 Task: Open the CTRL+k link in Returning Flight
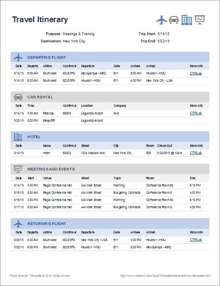(x=196, y=240)
